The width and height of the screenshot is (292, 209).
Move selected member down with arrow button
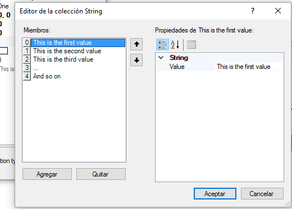point(136,60)
